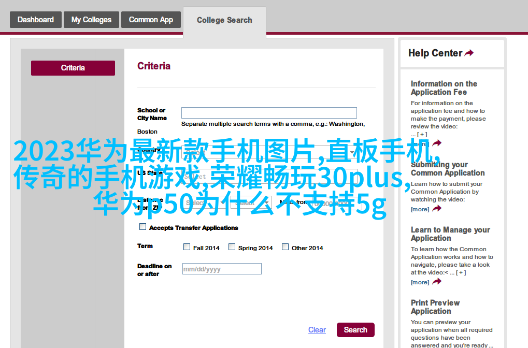This screenshot has width=528, height=348.
Task: Switch to the Dashboard tab
Action: point(36,20)
